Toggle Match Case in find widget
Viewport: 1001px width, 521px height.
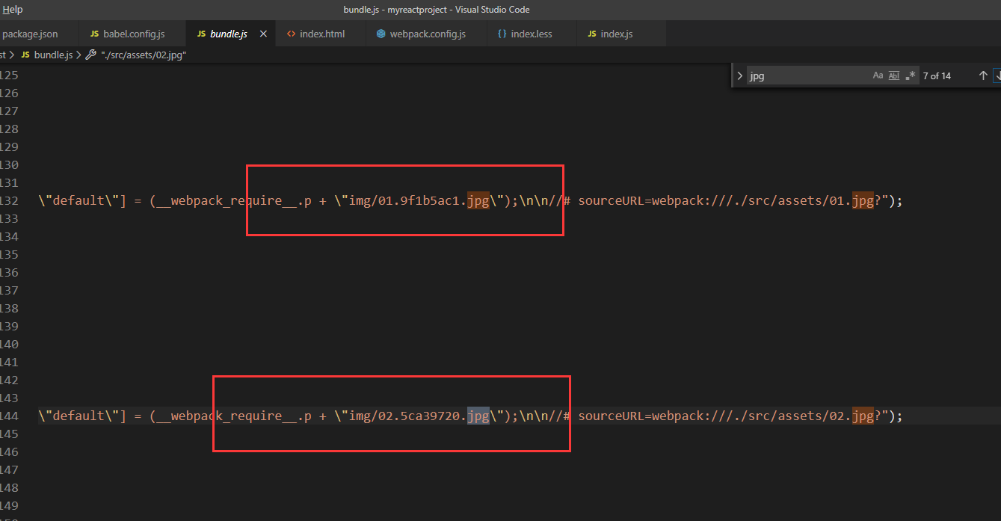[878, 75]
